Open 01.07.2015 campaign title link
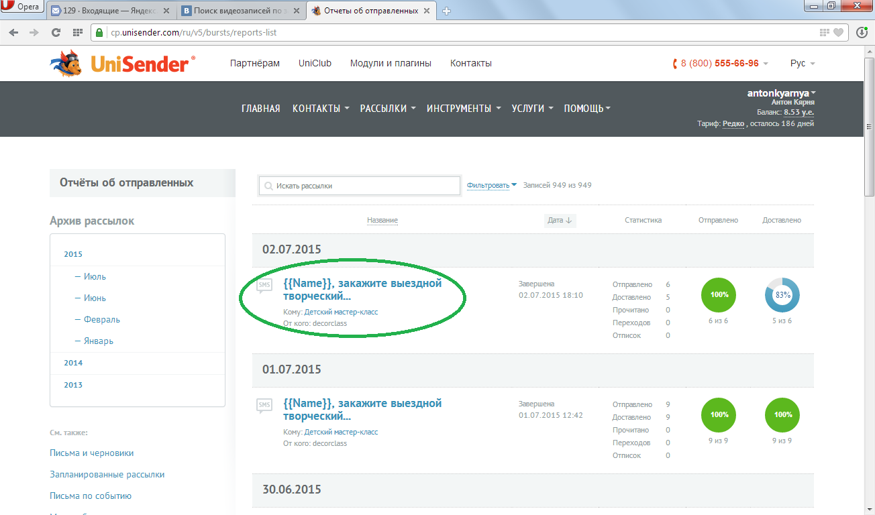Screen dimensions: 875x515 point(362,410)
